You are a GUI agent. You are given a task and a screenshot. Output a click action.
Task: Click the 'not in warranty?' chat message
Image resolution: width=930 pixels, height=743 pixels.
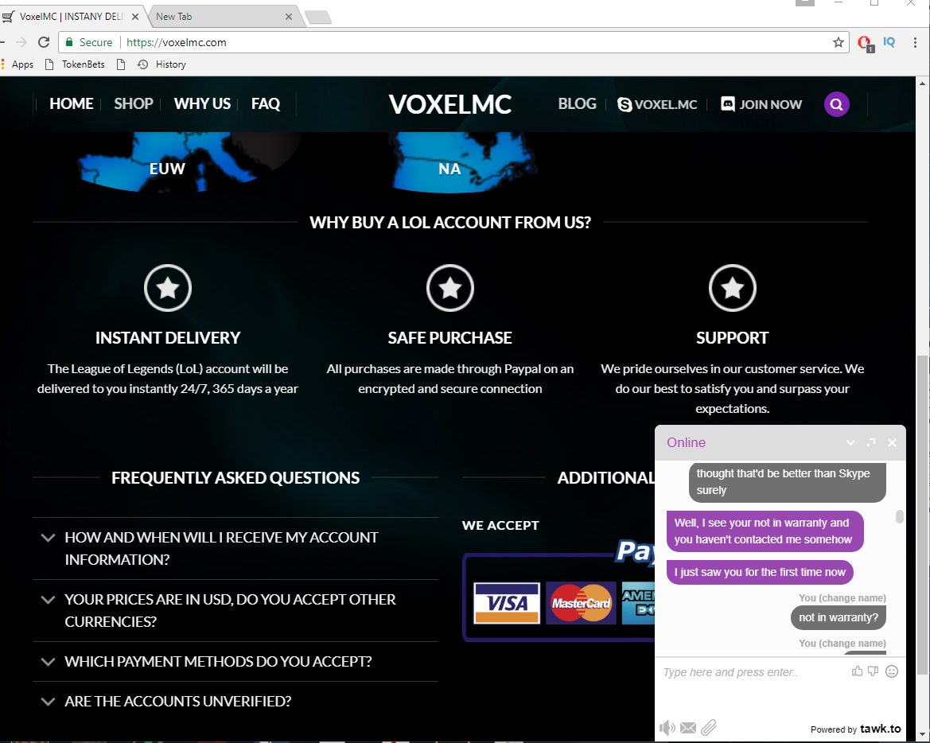click(838, 617)
